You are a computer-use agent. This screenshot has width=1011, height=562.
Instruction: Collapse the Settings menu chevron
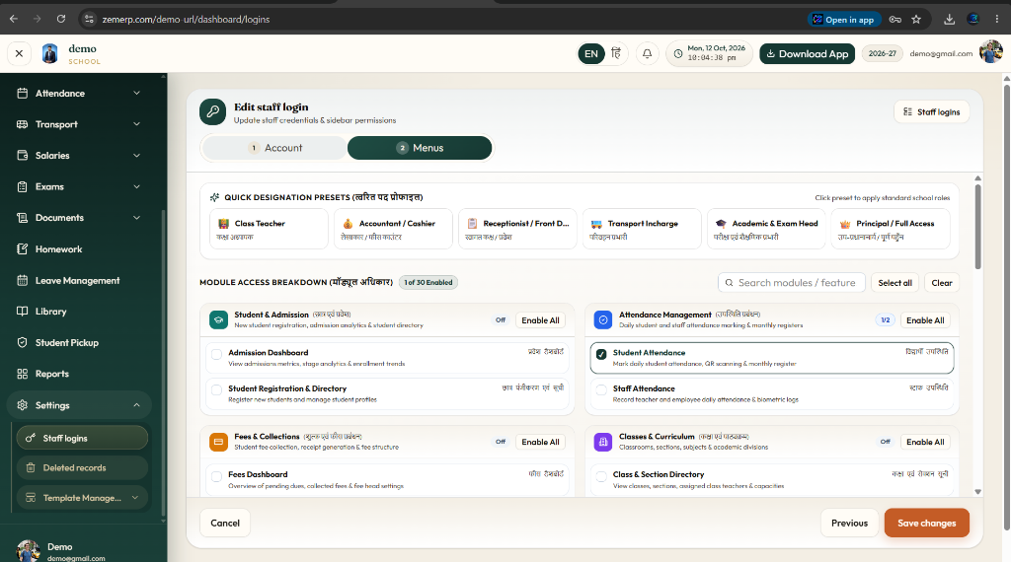(x=136, y=405)
